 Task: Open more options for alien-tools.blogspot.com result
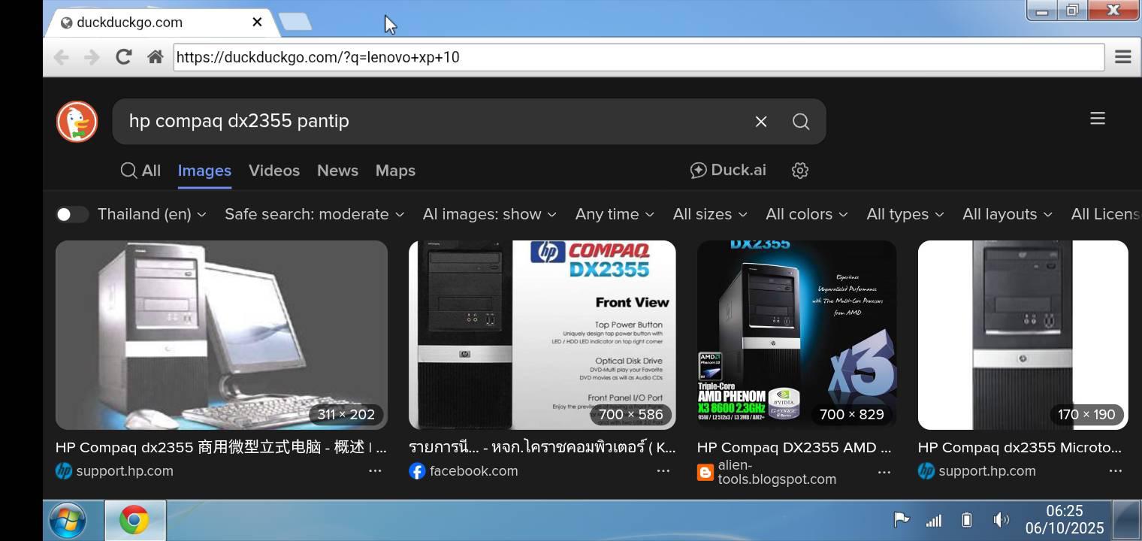pos(884,473)
